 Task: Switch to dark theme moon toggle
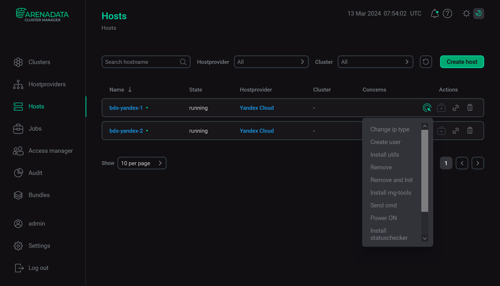[x=479, y=13]
